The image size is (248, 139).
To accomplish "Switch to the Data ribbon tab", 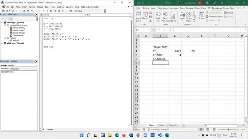I will coord(182,8).
